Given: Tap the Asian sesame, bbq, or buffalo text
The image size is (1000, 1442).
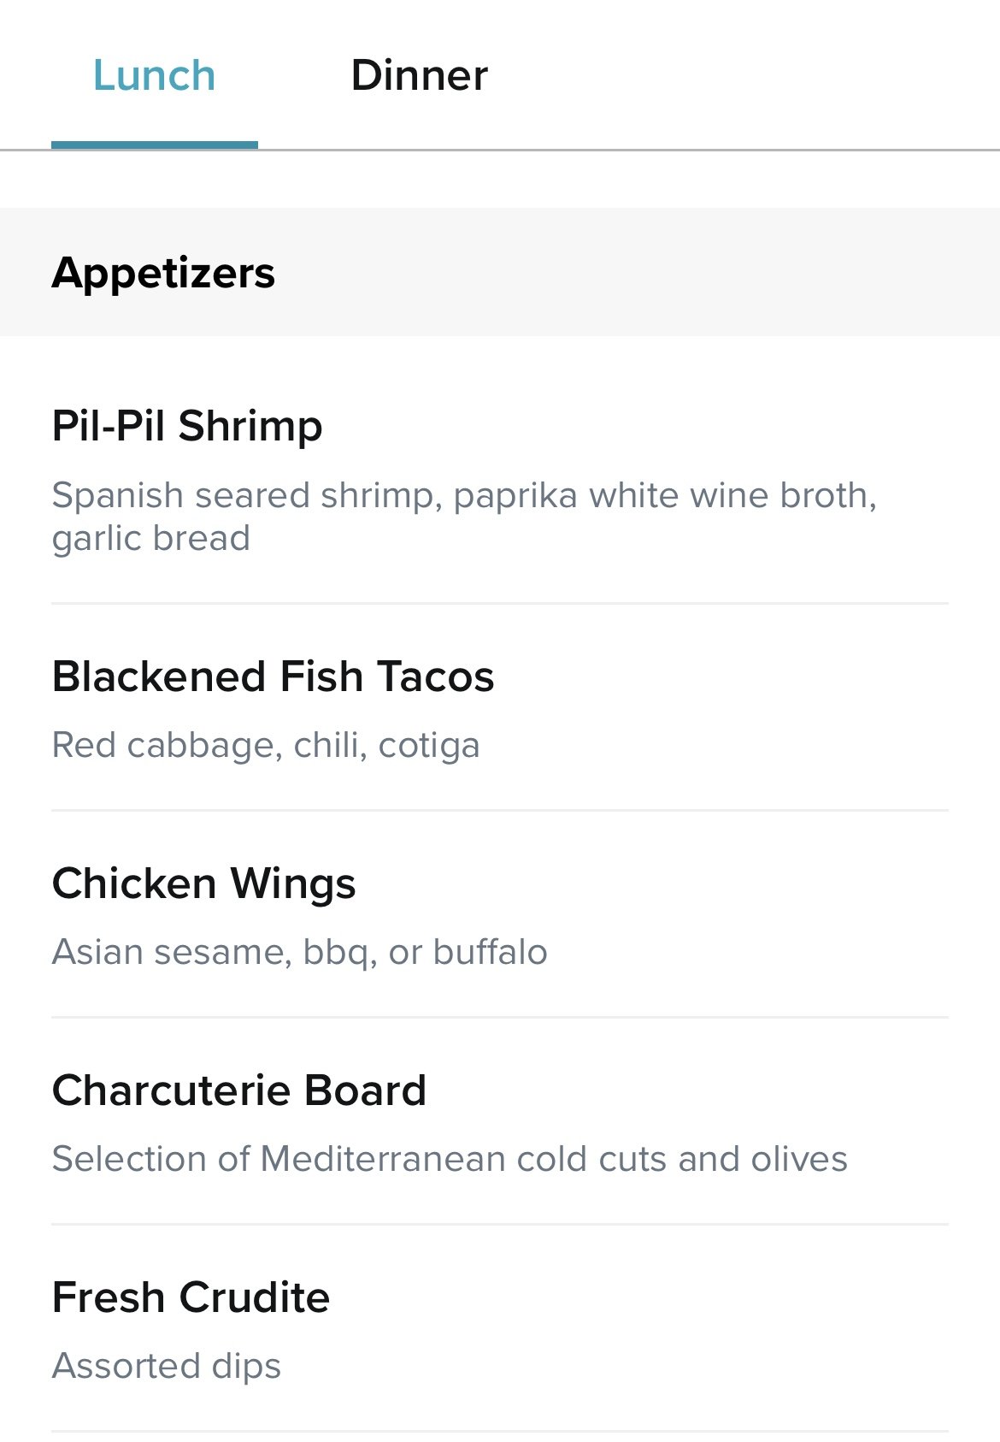Looking at the screenshot, I should tap(299, 952).
